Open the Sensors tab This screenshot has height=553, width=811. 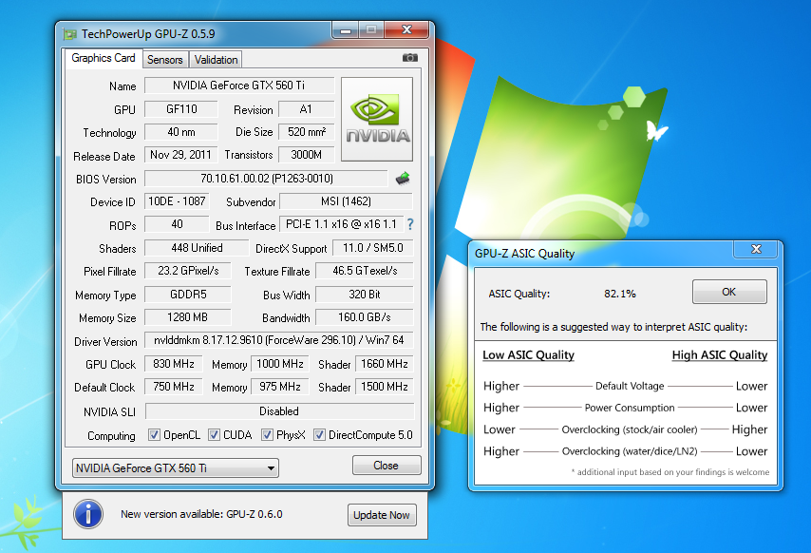click(x=165, y=60)
